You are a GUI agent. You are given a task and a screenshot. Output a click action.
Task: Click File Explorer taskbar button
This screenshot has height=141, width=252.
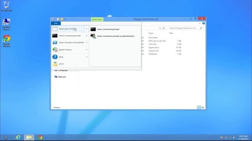29,137
